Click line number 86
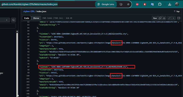Screen dimensions: 183x97 click(x=28, y=34)
